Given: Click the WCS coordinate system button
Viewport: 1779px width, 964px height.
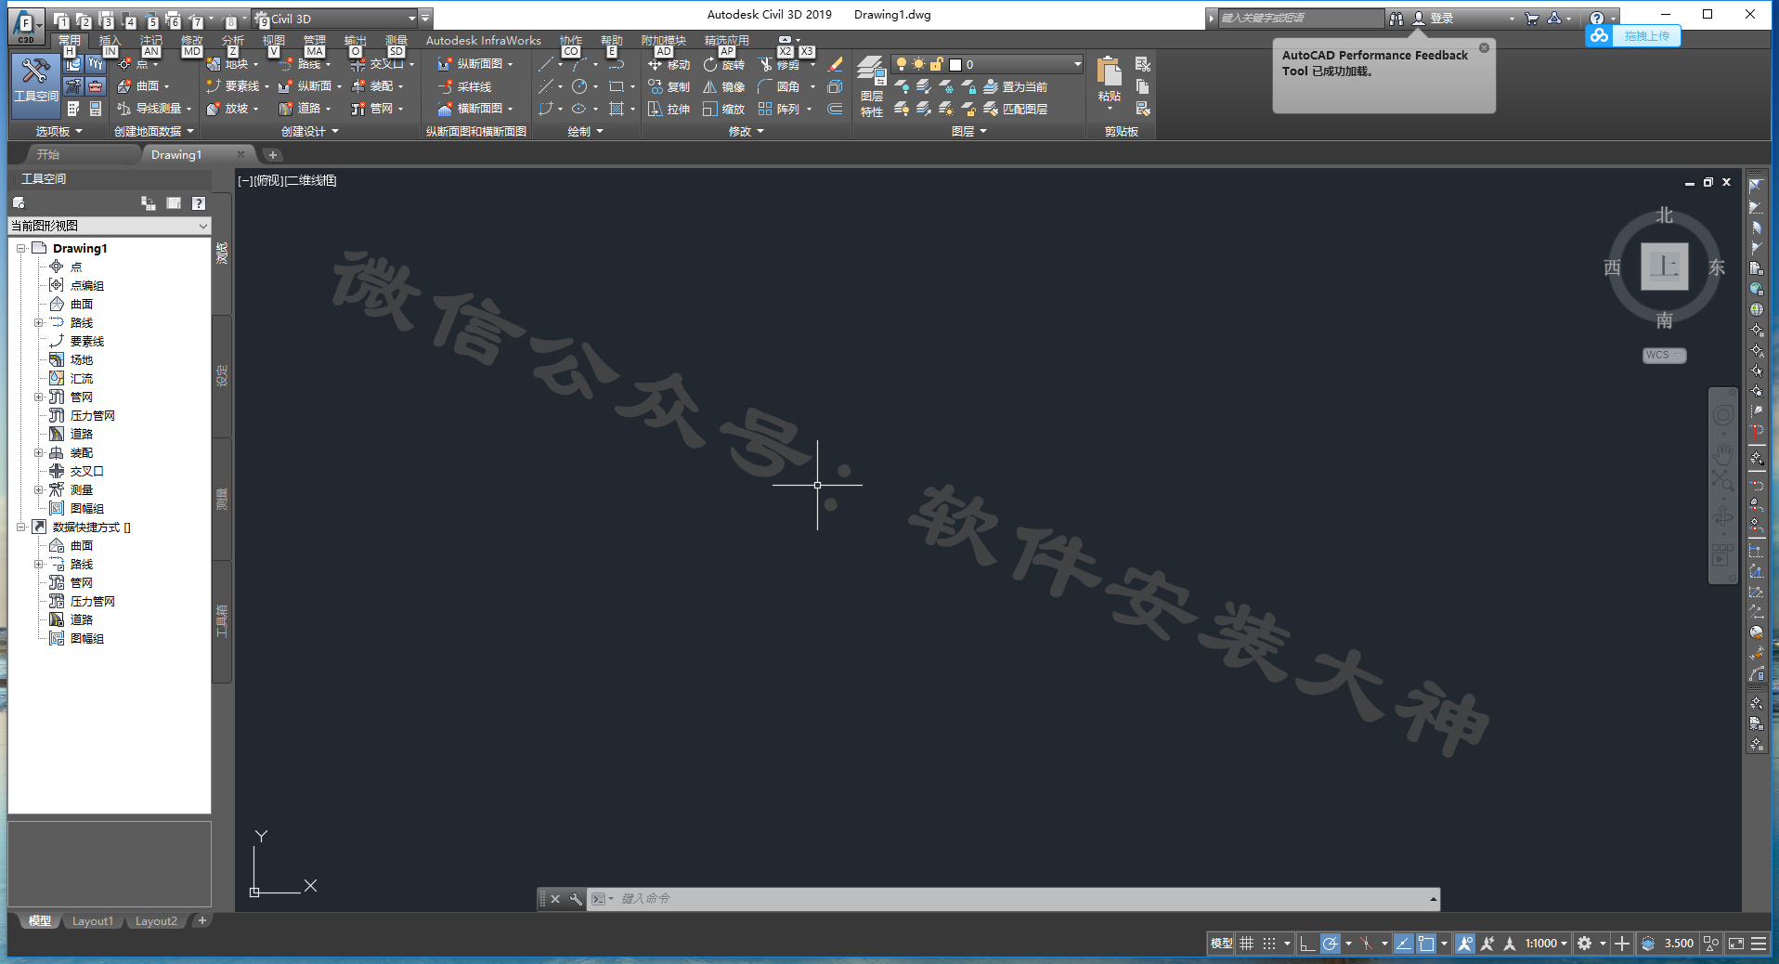Looking at the screenshot, I should point(1663,356).
